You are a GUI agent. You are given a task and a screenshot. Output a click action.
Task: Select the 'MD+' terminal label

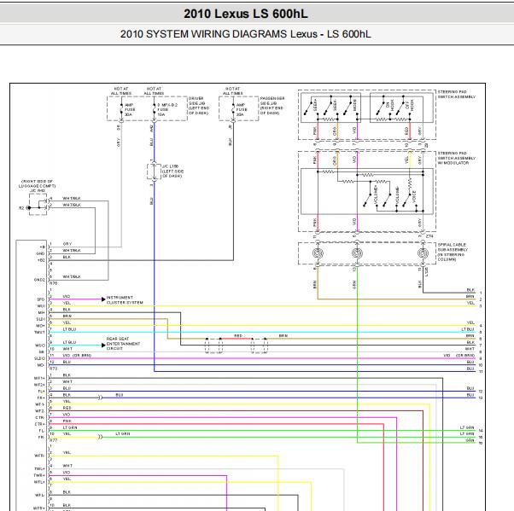pos(40,326)
